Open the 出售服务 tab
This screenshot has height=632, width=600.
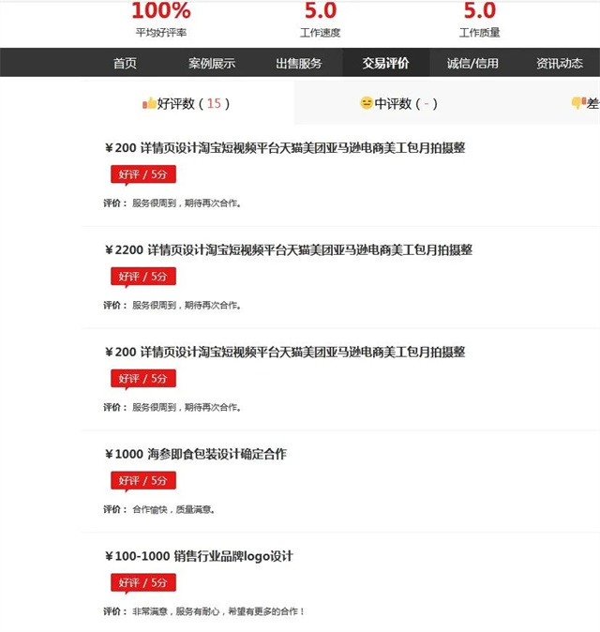click(x=298, y=63)
